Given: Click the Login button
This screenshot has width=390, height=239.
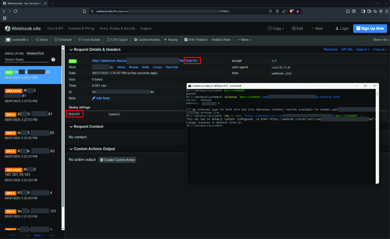Looking at the screenshot, I should click(x=342, y=28).
